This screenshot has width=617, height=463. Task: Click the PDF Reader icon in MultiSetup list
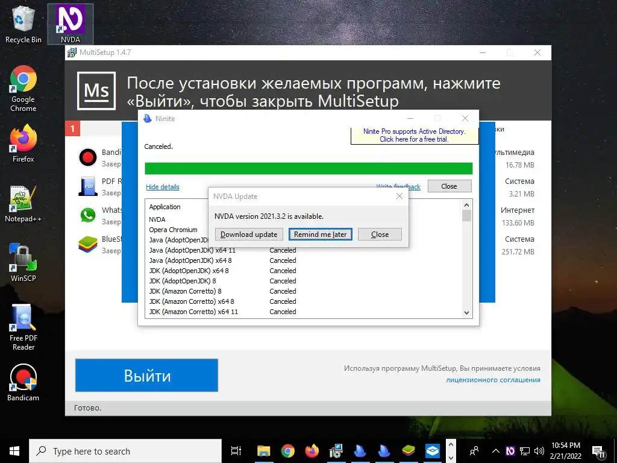(x=88, y=187)
